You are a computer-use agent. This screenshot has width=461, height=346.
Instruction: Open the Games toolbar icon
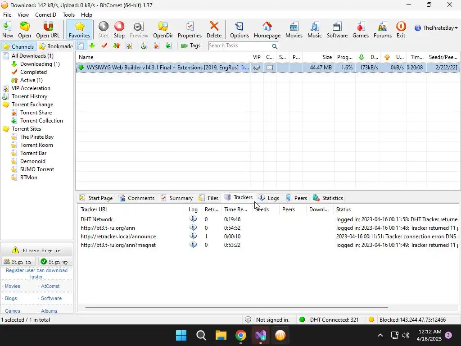tap(361, 30)
